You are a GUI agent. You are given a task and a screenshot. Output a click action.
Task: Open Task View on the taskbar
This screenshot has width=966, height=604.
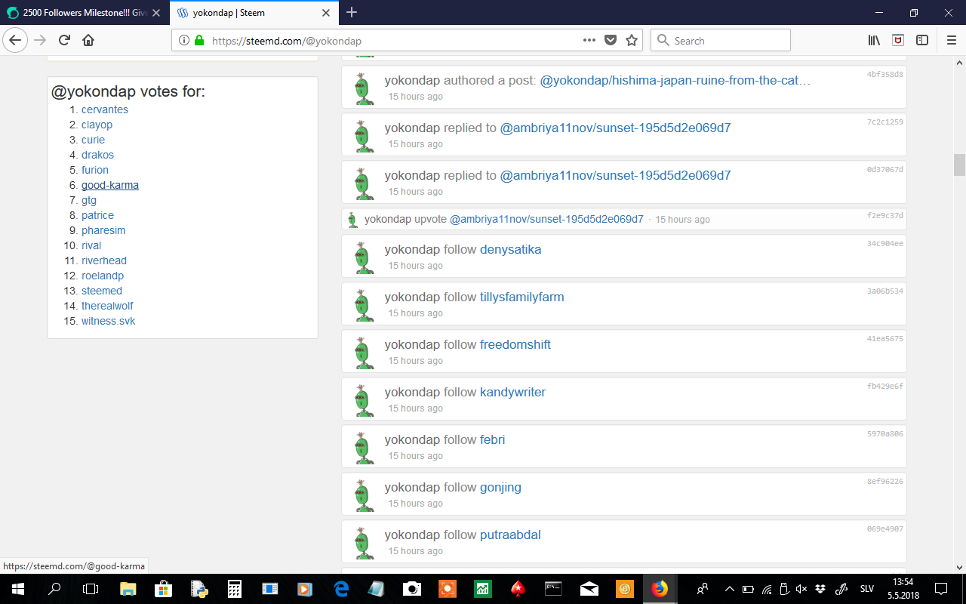(91, 588)
